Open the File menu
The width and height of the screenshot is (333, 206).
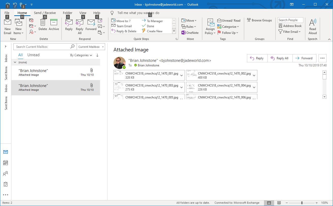coord(7,13)
